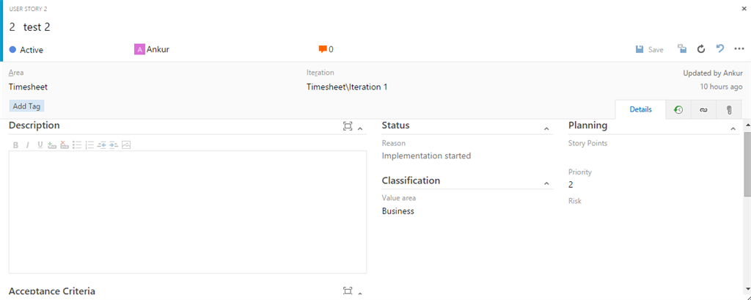751x300 pixels.
Task: Collapse the Planning section
Action: pos(733,129)
